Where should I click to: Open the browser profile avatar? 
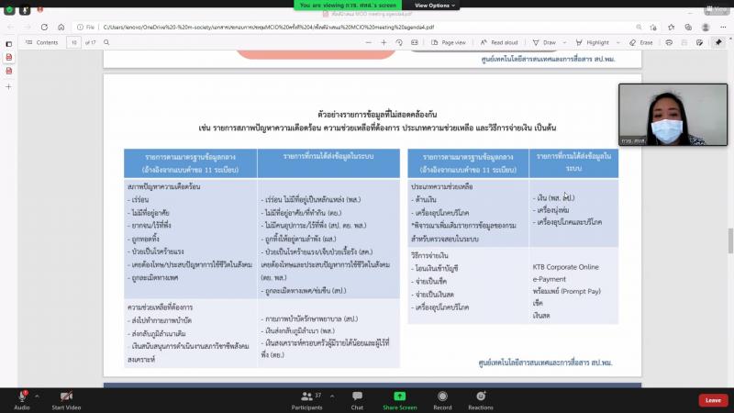point(706,28)
